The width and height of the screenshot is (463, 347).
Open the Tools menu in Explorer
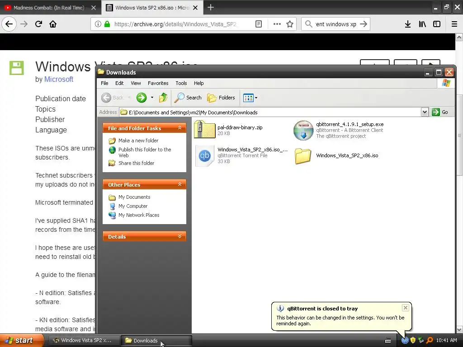click(181, 83)
